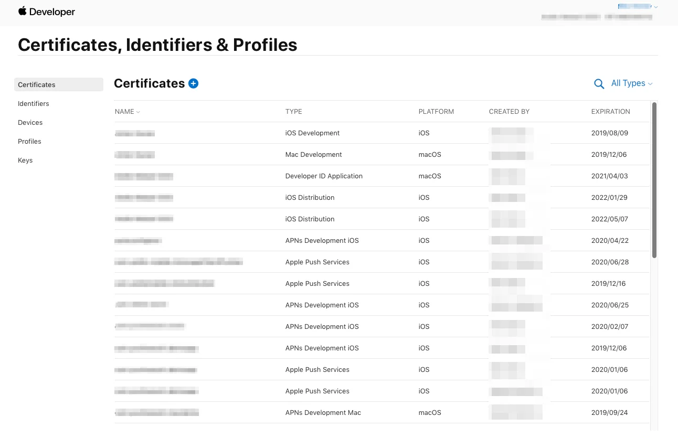The width and height of the screenshot is (678, 438).
Task: Select the Developer ID Application certificate
Action: [324, 176]
